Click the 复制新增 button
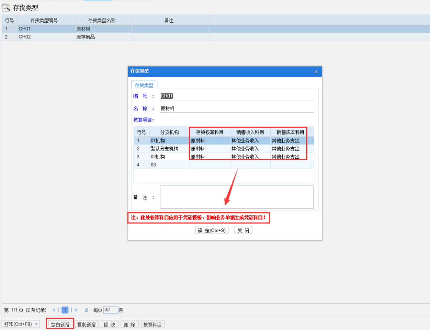 coord(86,324)
